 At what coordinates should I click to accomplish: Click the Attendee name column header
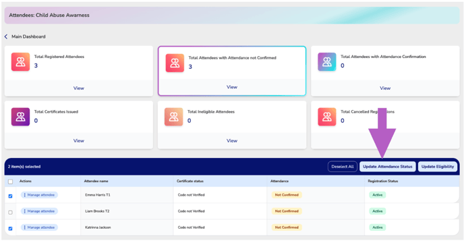click(x=96, y=181)
